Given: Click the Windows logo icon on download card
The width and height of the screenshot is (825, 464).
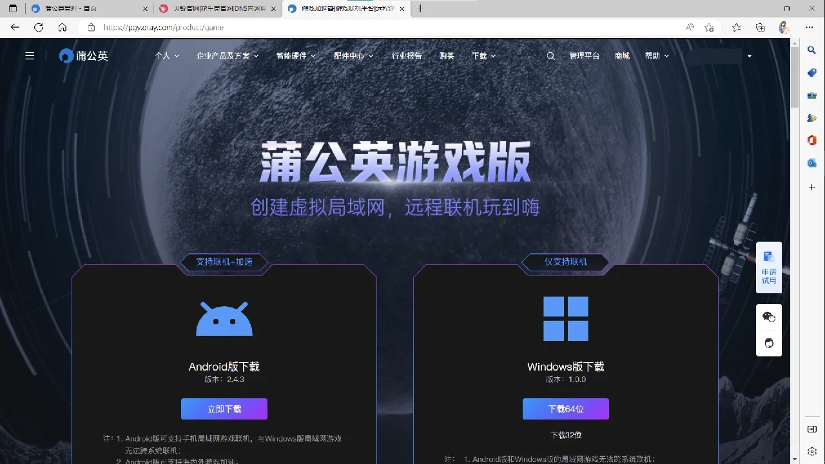Looking at the screenshot, I should click(566, 318).
